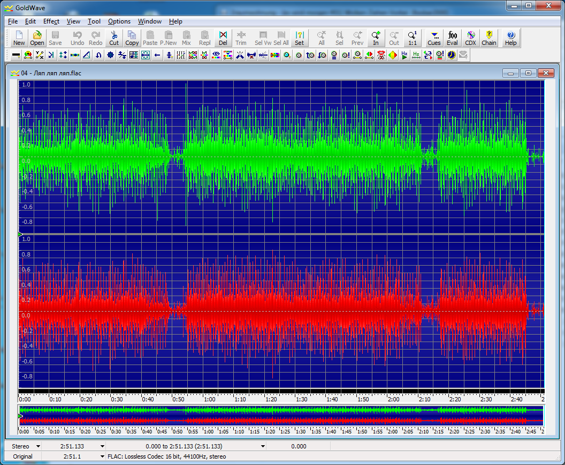Open the Chain effect chain editor
This screenshot has width=565, height=465.
[x=488, y=38]
